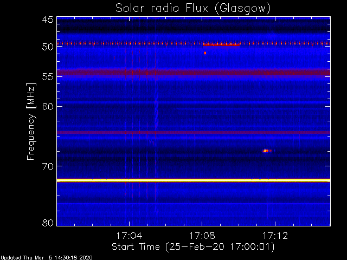Click the solid red bar at 50 MHz
The height and width of the screenshot is (260, 347).
click(x=221, y=45)
